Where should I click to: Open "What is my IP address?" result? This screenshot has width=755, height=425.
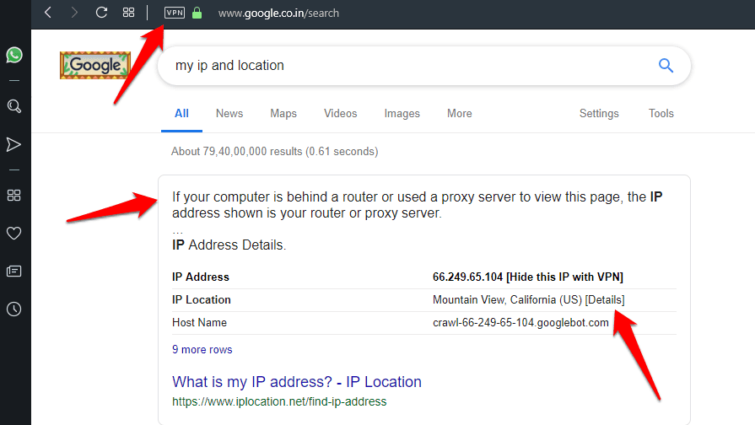(x=297, y=382)
